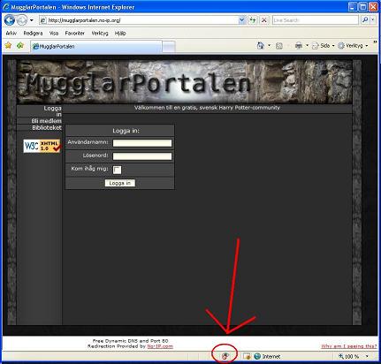Click the Internet zone globe icon

click(257, 356)
